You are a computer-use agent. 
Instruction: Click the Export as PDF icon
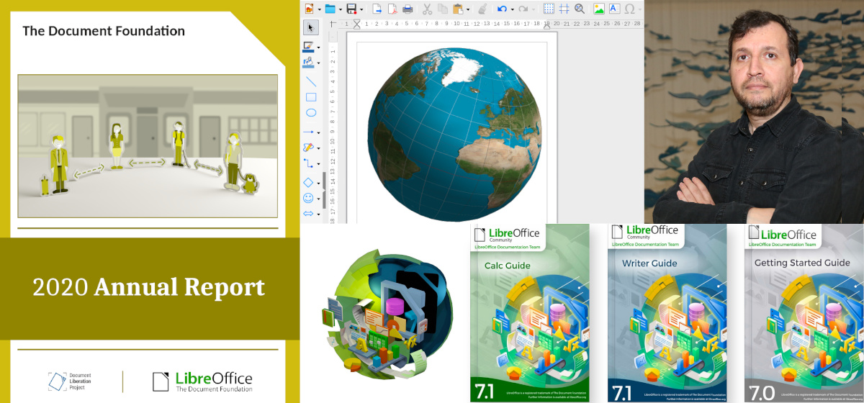coord(392,9)
